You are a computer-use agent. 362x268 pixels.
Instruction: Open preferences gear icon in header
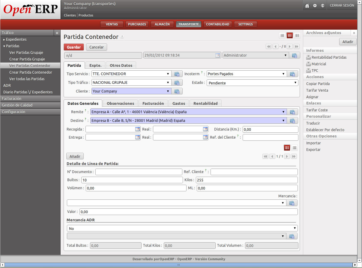pos(315,5)
